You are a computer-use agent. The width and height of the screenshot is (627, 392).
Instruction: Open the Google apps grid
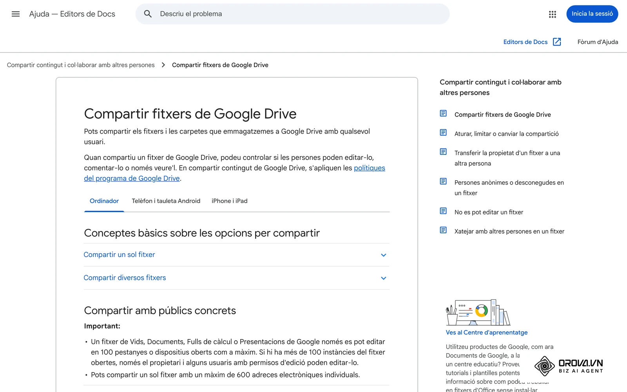tap(553, 14)
